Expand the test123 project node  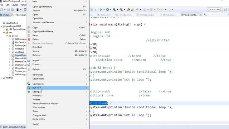[x=1, y=78]
